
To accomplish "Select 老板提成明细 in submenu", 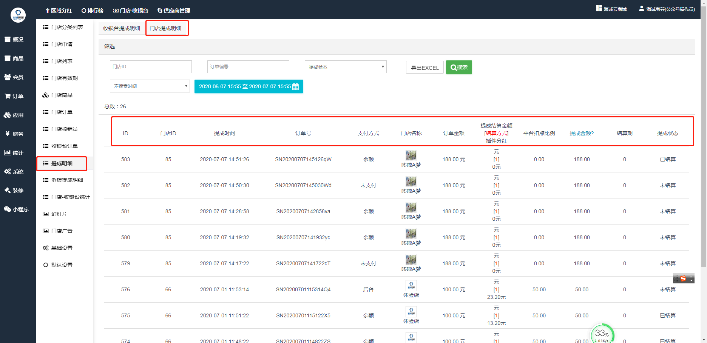I will coord(67,180).
